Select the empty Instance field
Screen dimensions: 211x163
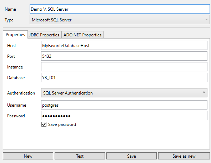pos(124,67)
